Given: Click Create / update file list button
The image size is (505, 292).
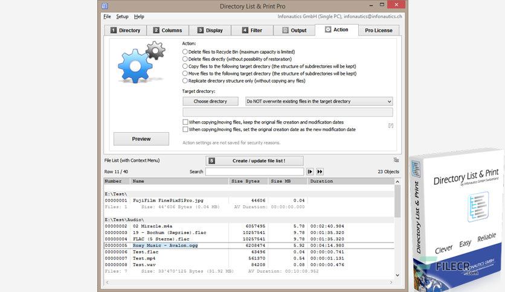Looking at the screenshot, I should pyautogui.click(x=254, y=161).
